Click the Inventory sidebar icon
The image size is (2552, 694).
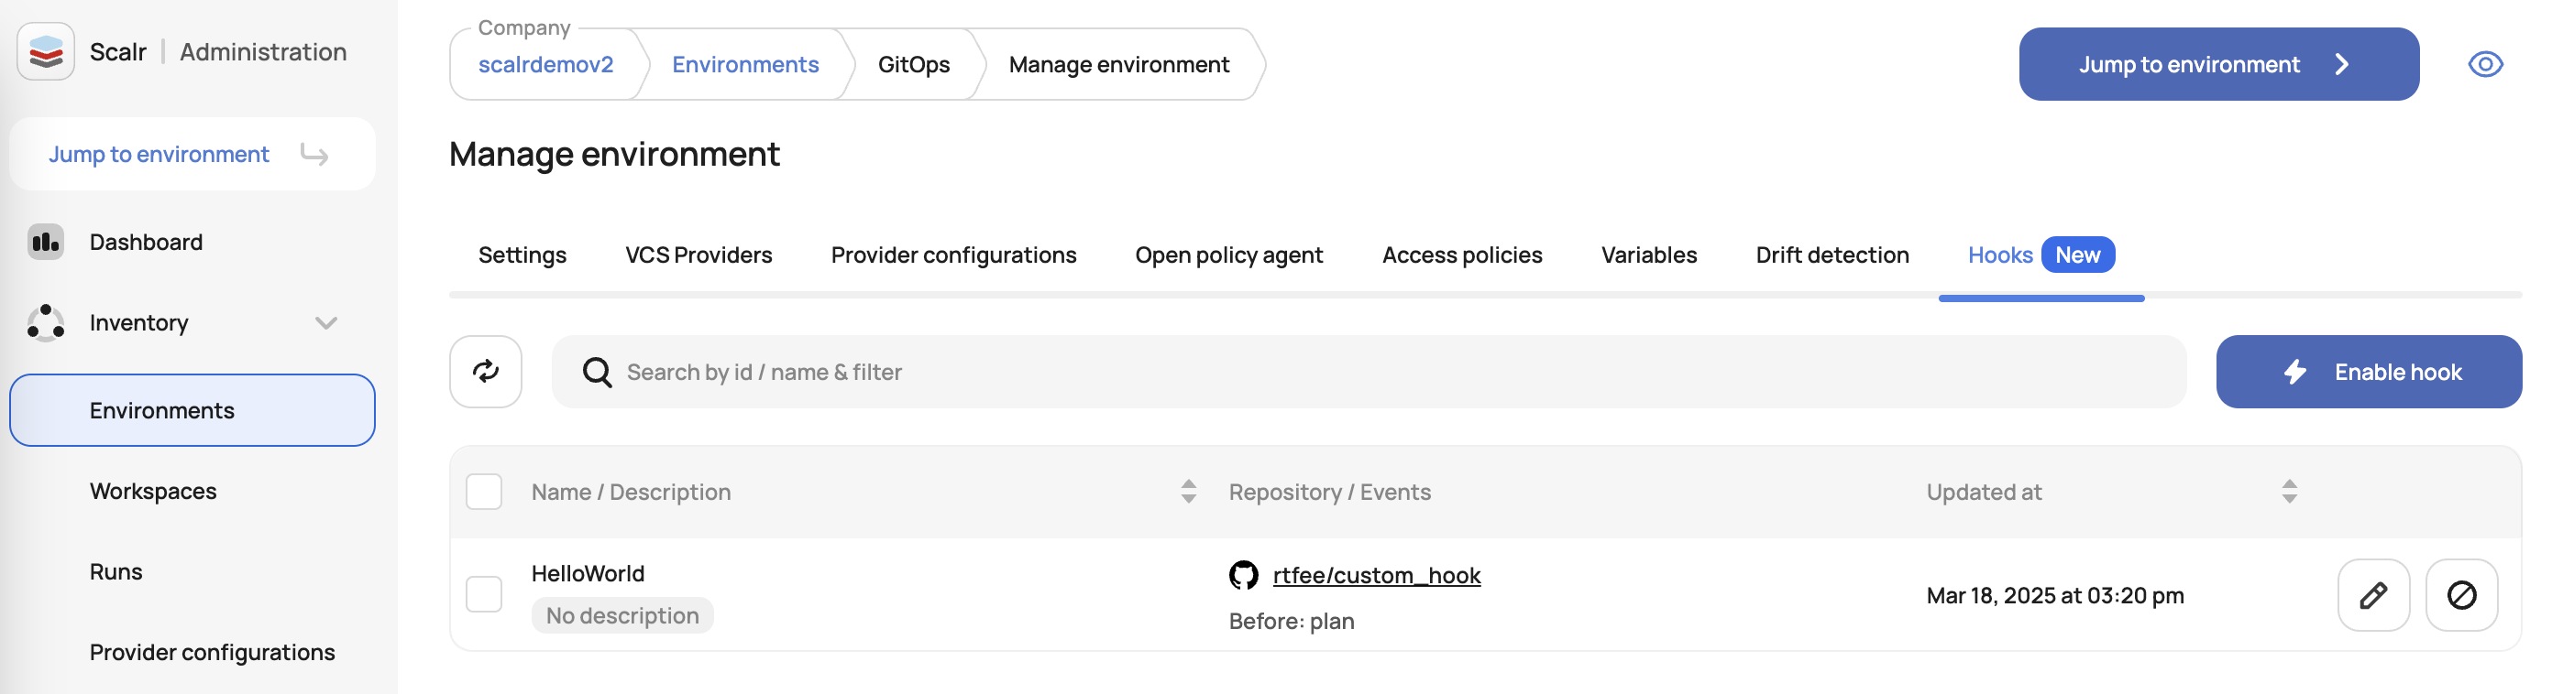click(x=46, y=323)
